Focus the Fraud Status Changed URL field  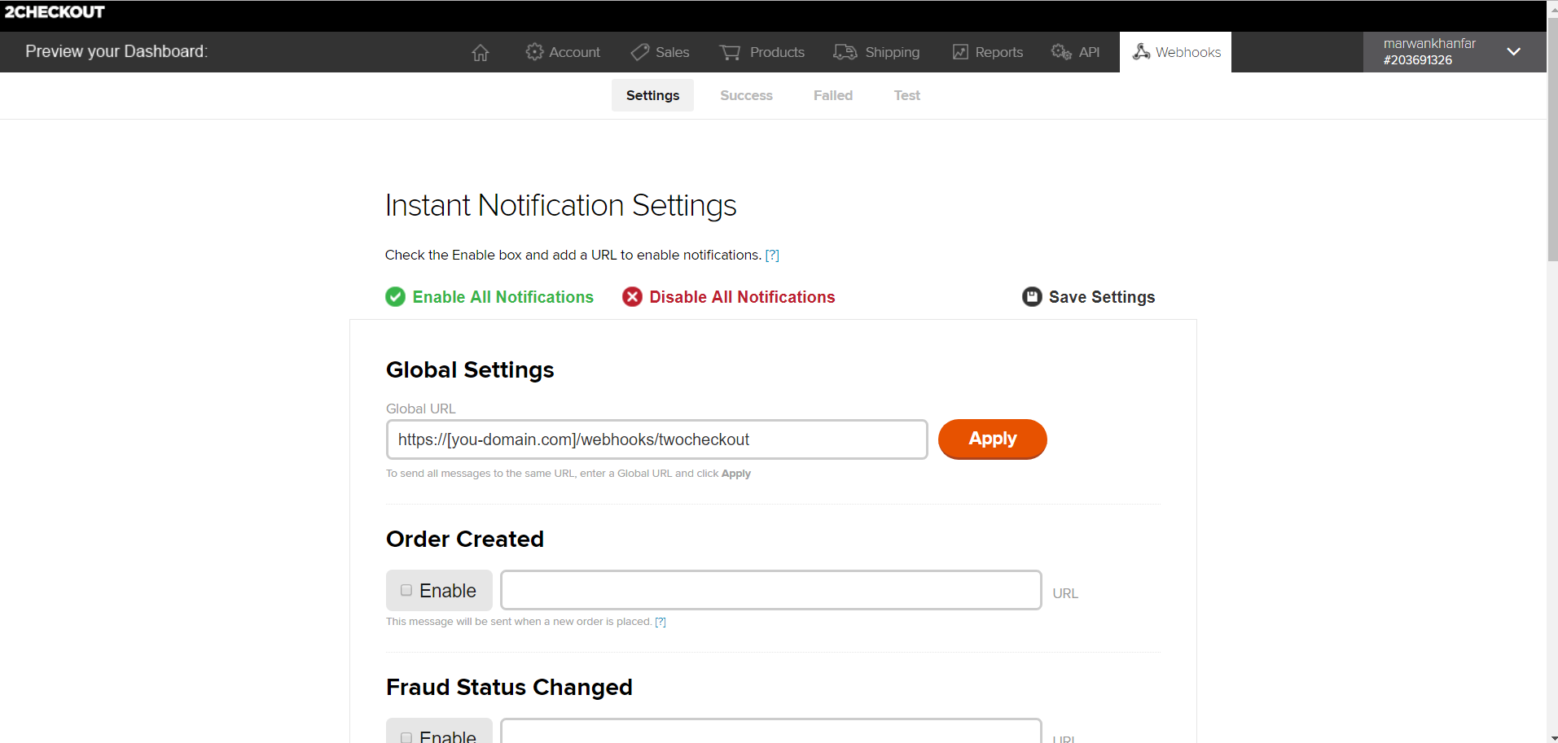click(770, 731)
